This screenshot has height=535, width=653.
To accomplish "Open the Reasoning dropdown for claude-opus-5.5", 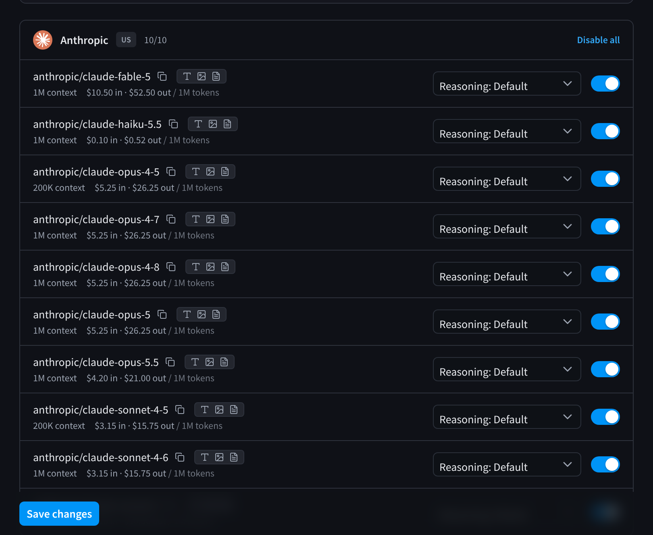I will pyautogui.click(x=507, y=369).
